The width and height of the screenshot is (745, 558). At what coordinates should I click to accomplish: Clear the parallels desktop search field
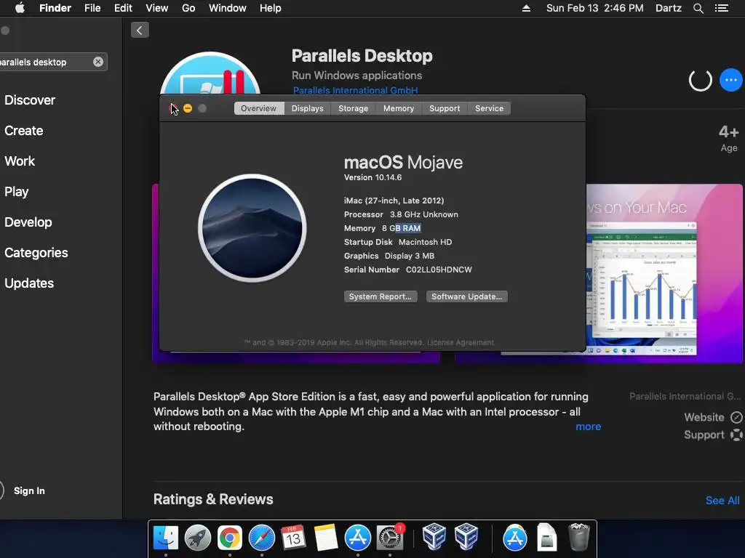pyautogui.click(x=98, y=62)
